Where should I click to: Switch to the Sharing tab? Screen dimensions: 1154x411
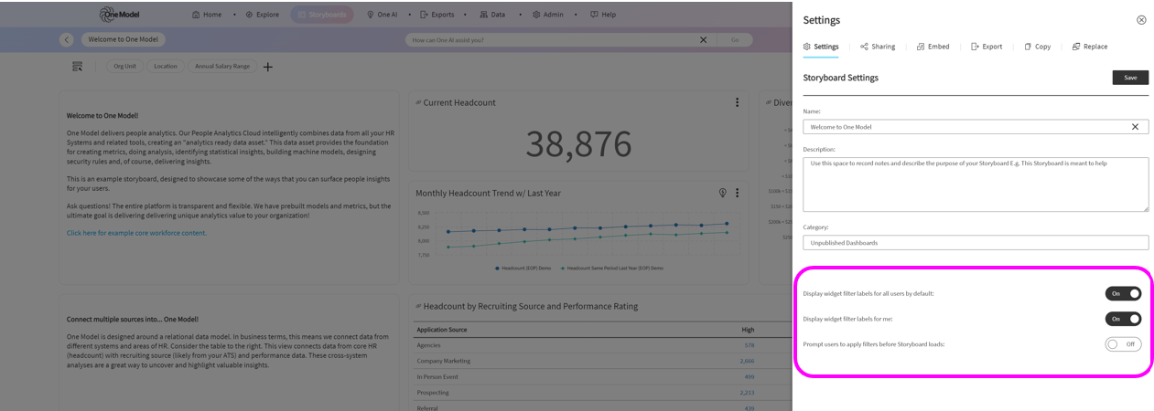pyautogui.click(x=878, y=47)
